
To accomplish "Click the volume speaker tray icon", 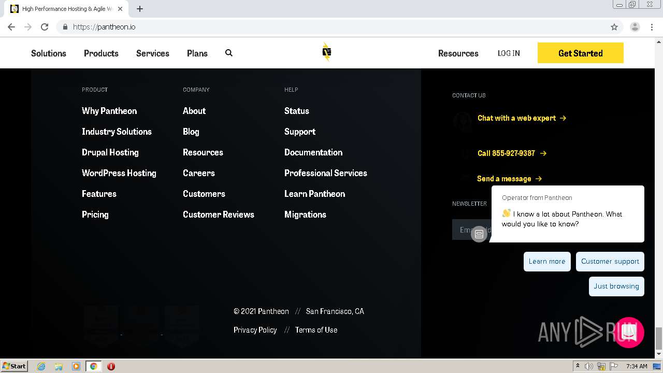I will tap(589, 366).
